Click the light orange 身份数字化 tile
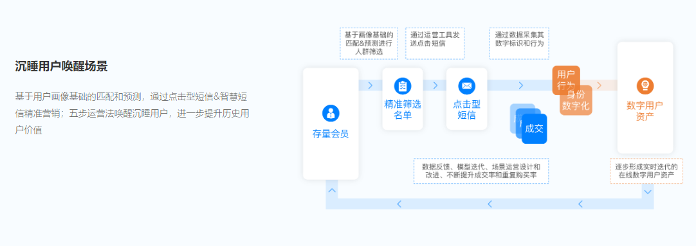Image resolution: width=696 pixels, height=246 pixels. (576, 100)
